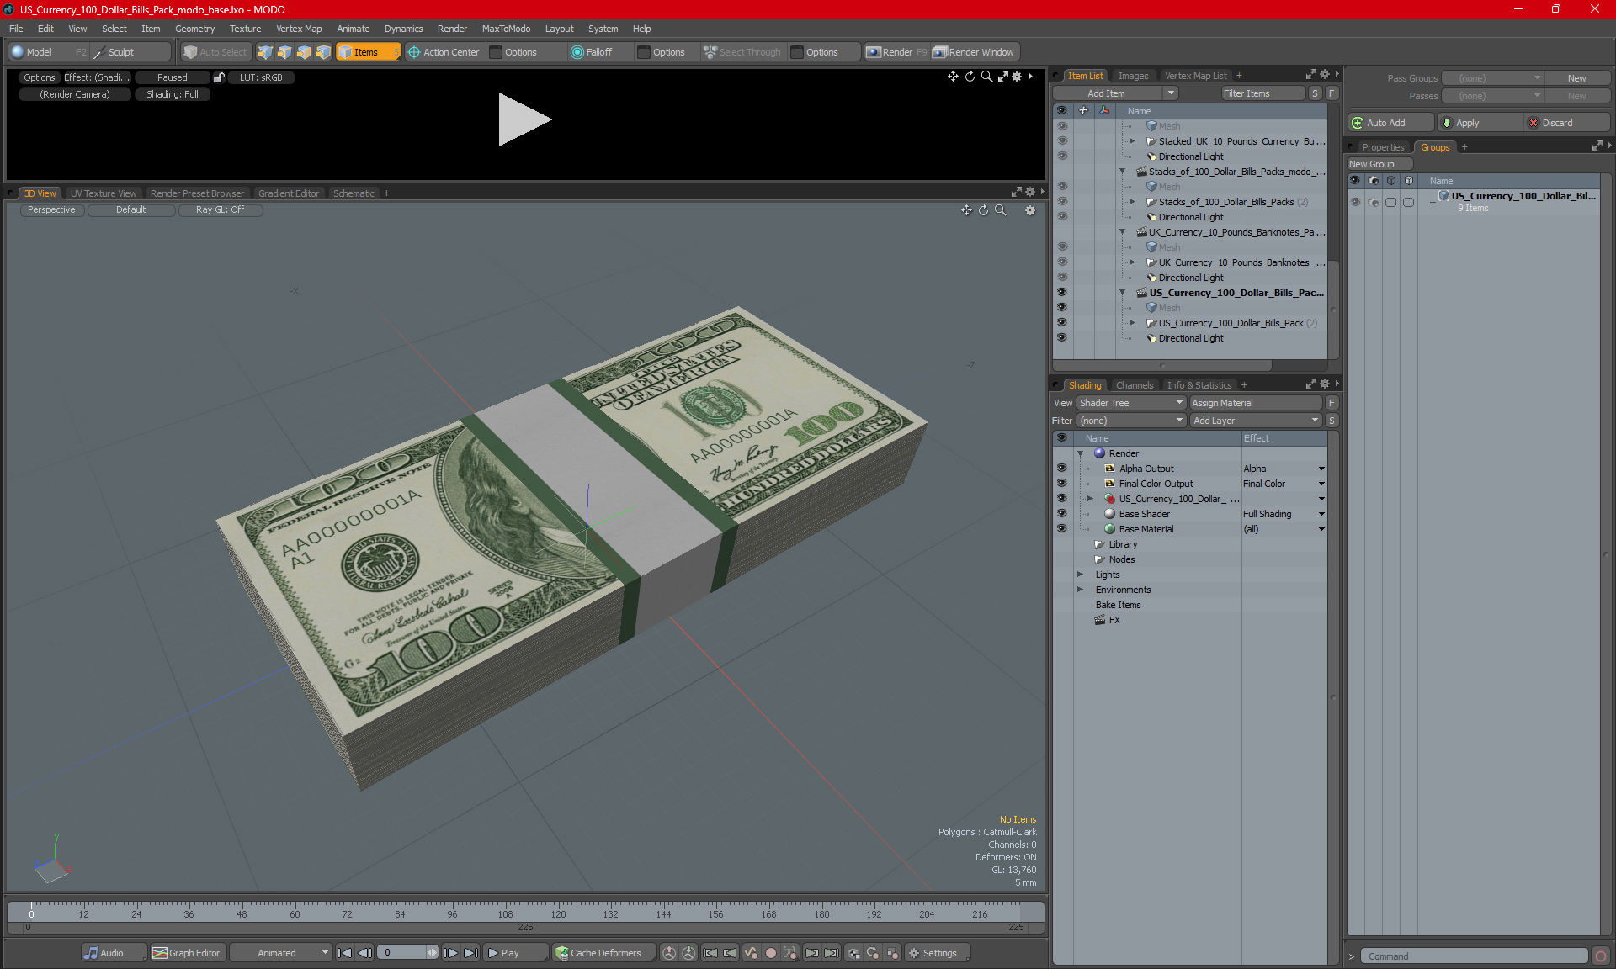Switch to the Channels tab
Viewport: 1616px width, 969px height.
(x=1135, y=385)
